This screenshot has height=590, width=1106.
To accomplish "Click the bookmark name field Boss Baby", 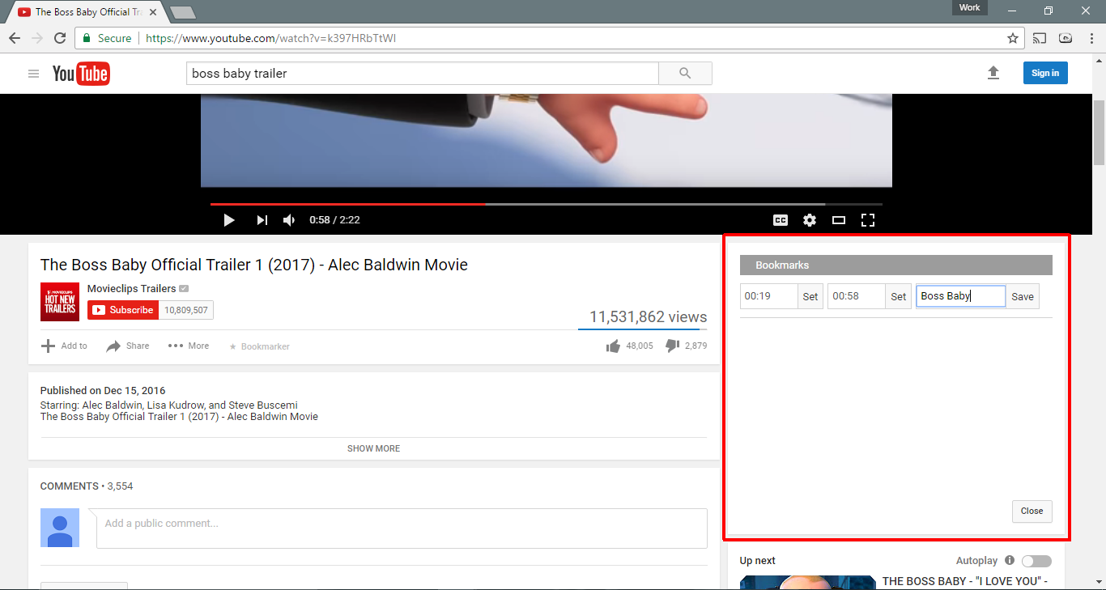I will [961, 296].
